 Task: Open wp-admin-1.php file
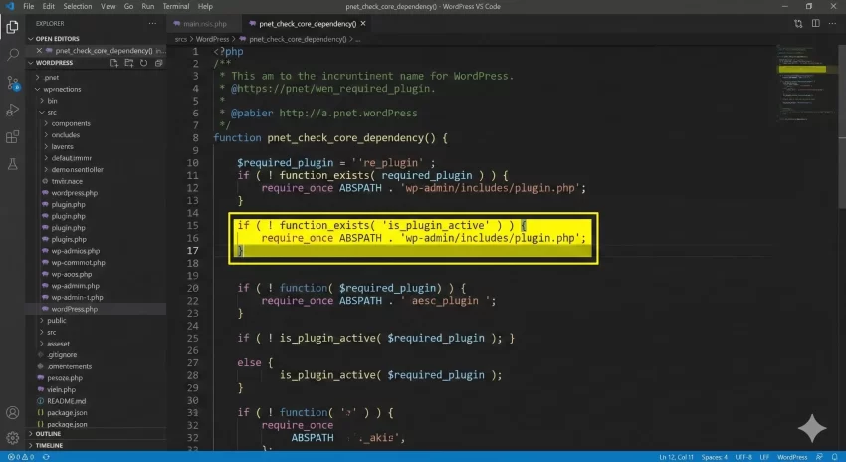click(77, 297)
